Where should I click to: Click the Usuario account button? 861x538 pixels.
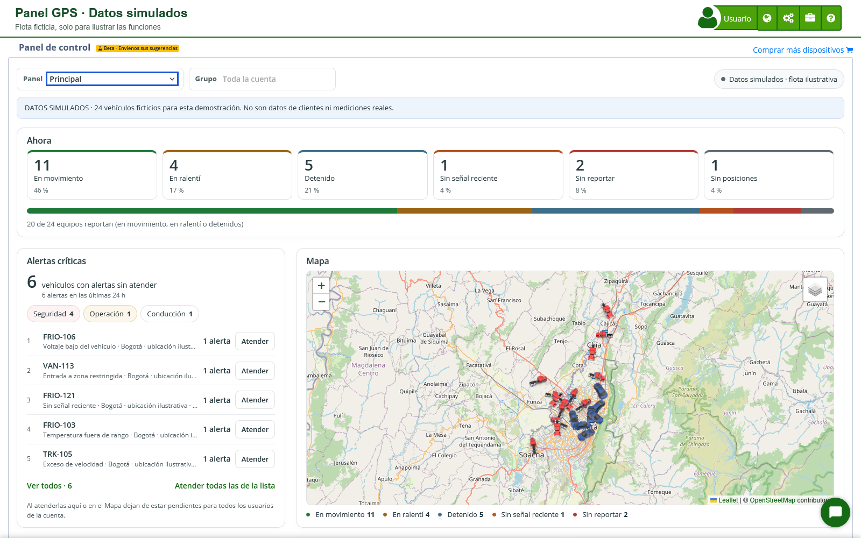tap(737, 18)
